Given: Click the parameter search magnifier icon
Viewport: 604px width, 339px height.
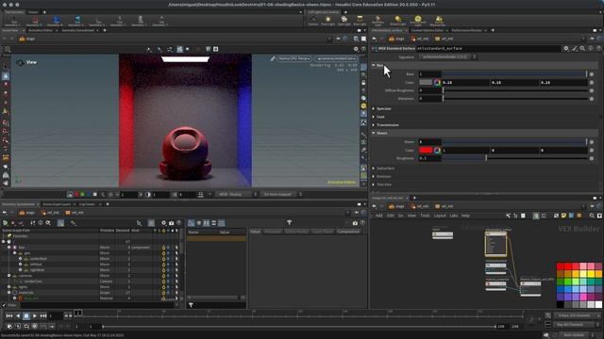Looking at the screenshot, I should tap(582, 48).
